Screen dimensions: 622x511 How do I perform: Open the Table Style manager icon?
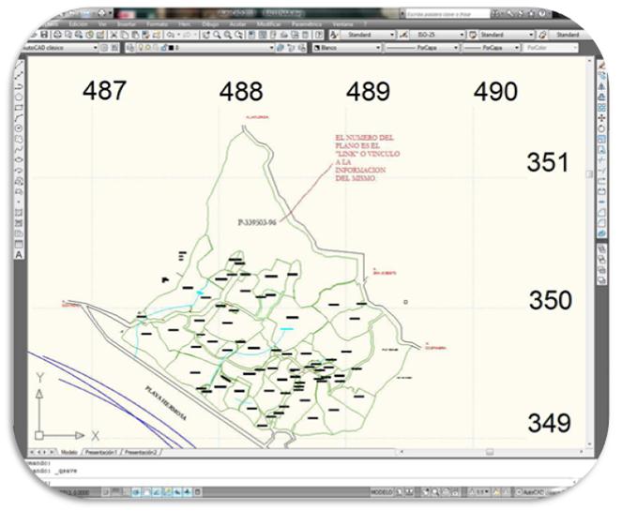(473, 35)
